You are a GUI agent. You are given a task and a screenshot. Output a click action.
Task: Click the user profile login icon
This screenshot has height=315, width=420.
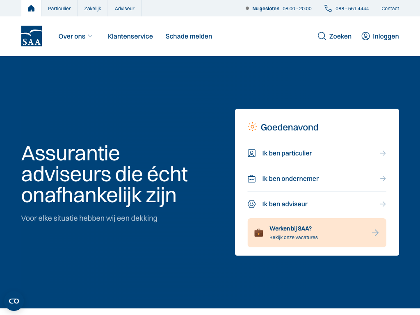point(365,36)
